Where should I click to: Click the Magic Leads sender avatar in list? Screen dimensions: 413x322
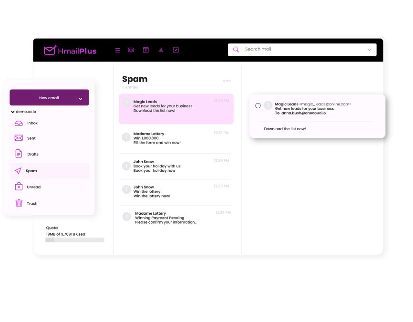[x=127, y=103]
